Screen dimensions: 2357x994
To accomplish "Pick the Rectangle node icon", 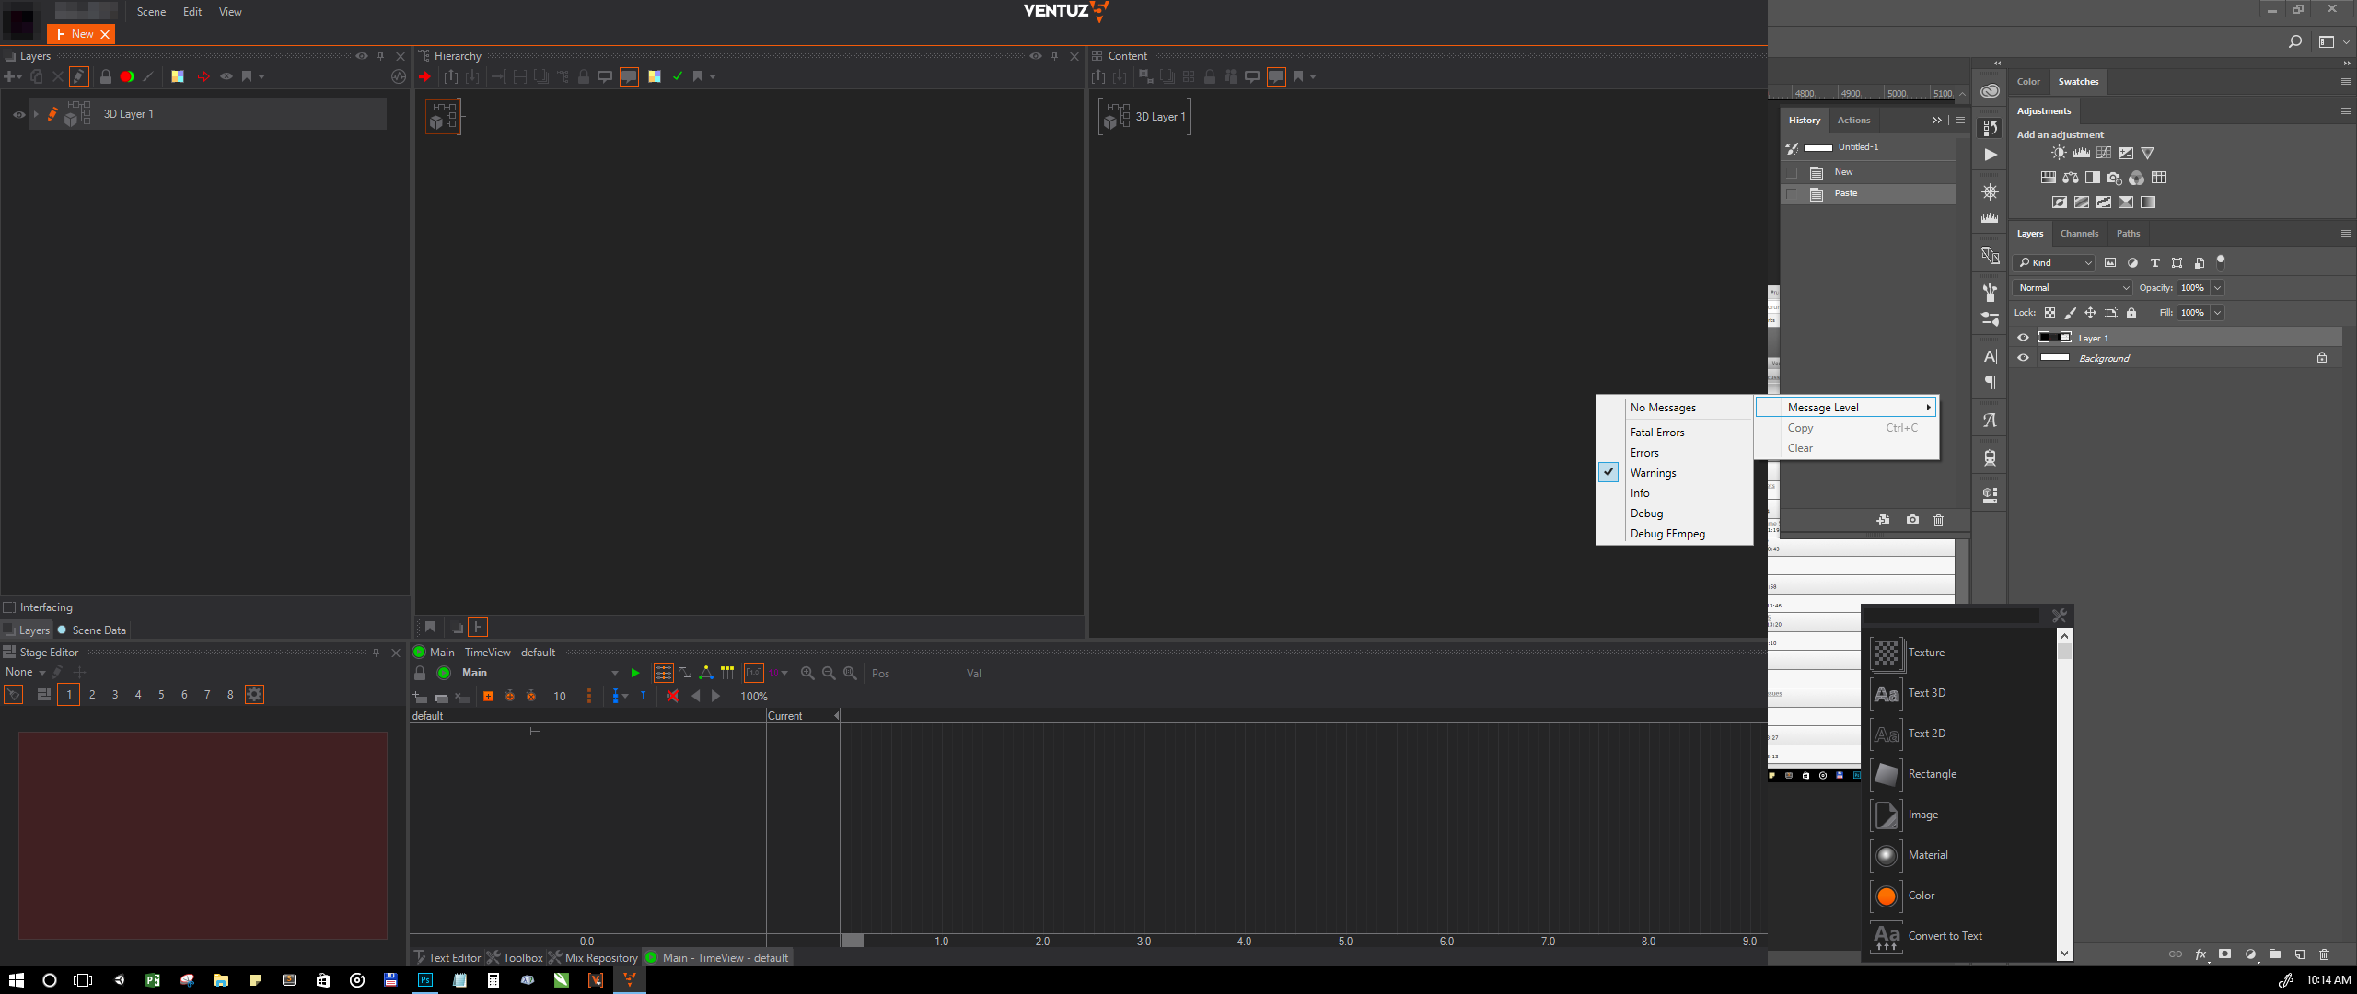I will click(1886, 775).
